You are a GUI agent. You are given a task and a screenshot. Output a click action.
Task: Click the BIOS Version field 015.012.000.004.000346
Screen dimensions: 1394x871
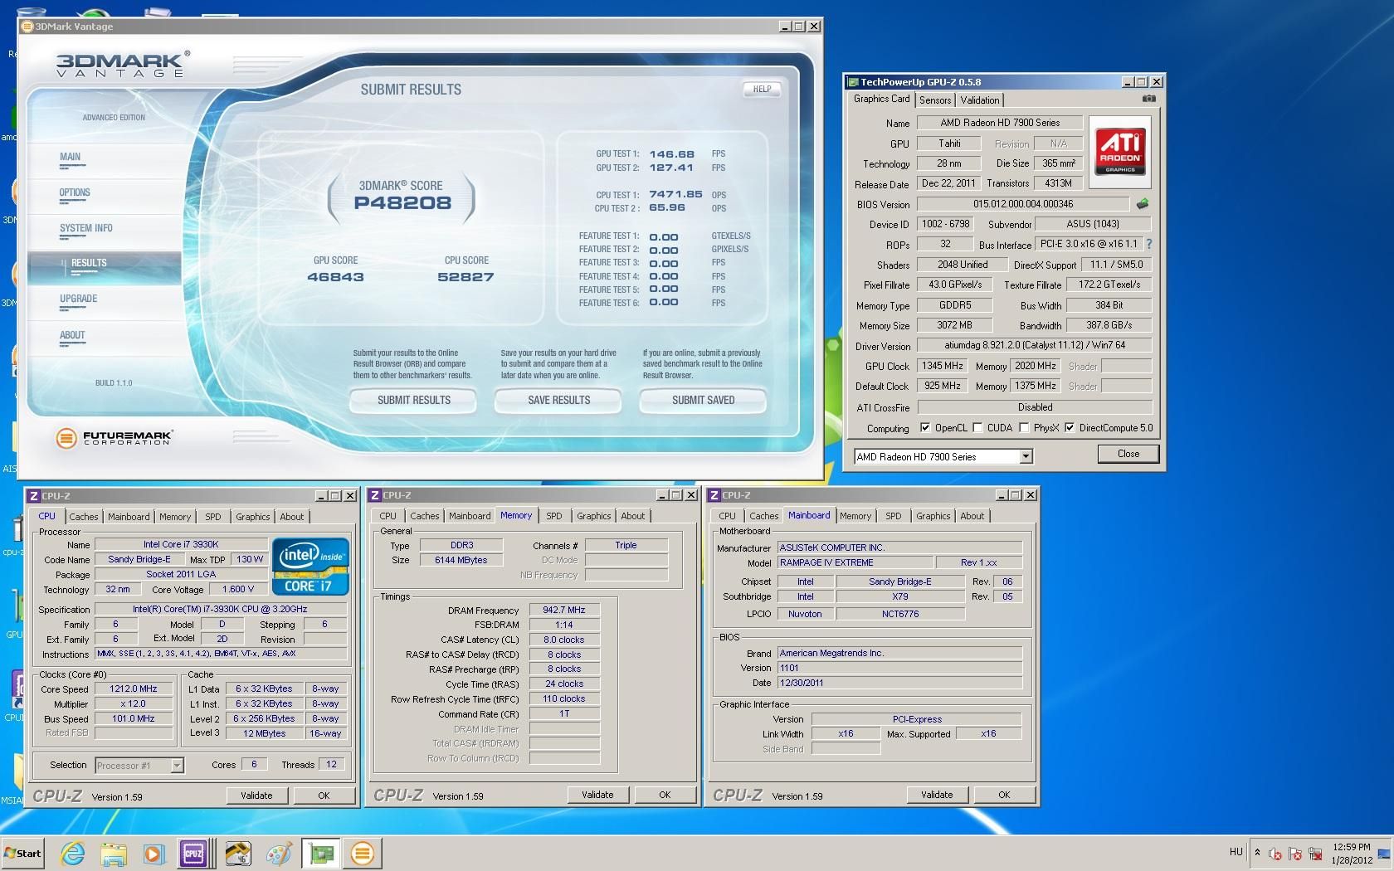pos(1022,204)
